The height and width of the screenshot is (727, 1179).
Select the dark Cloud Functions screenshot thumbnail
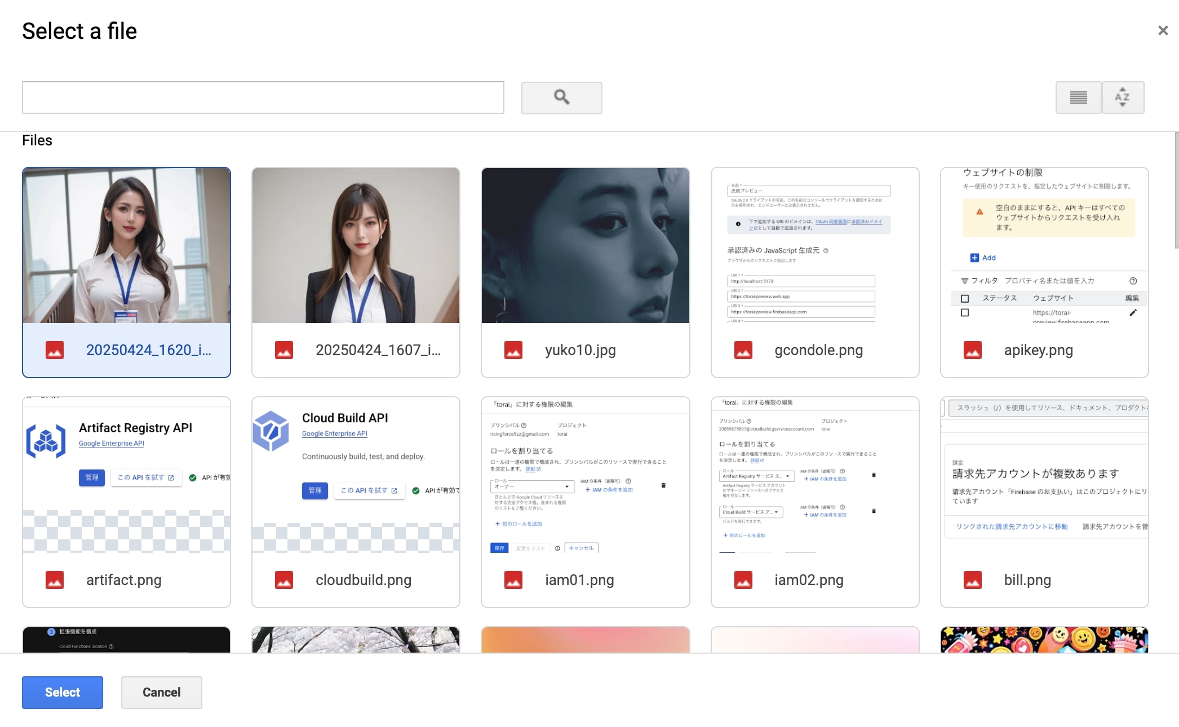tap(126, 640)
